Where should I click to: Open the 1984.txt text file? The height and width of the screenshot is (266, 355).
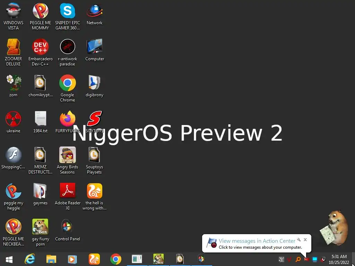[x=40, y=122]
